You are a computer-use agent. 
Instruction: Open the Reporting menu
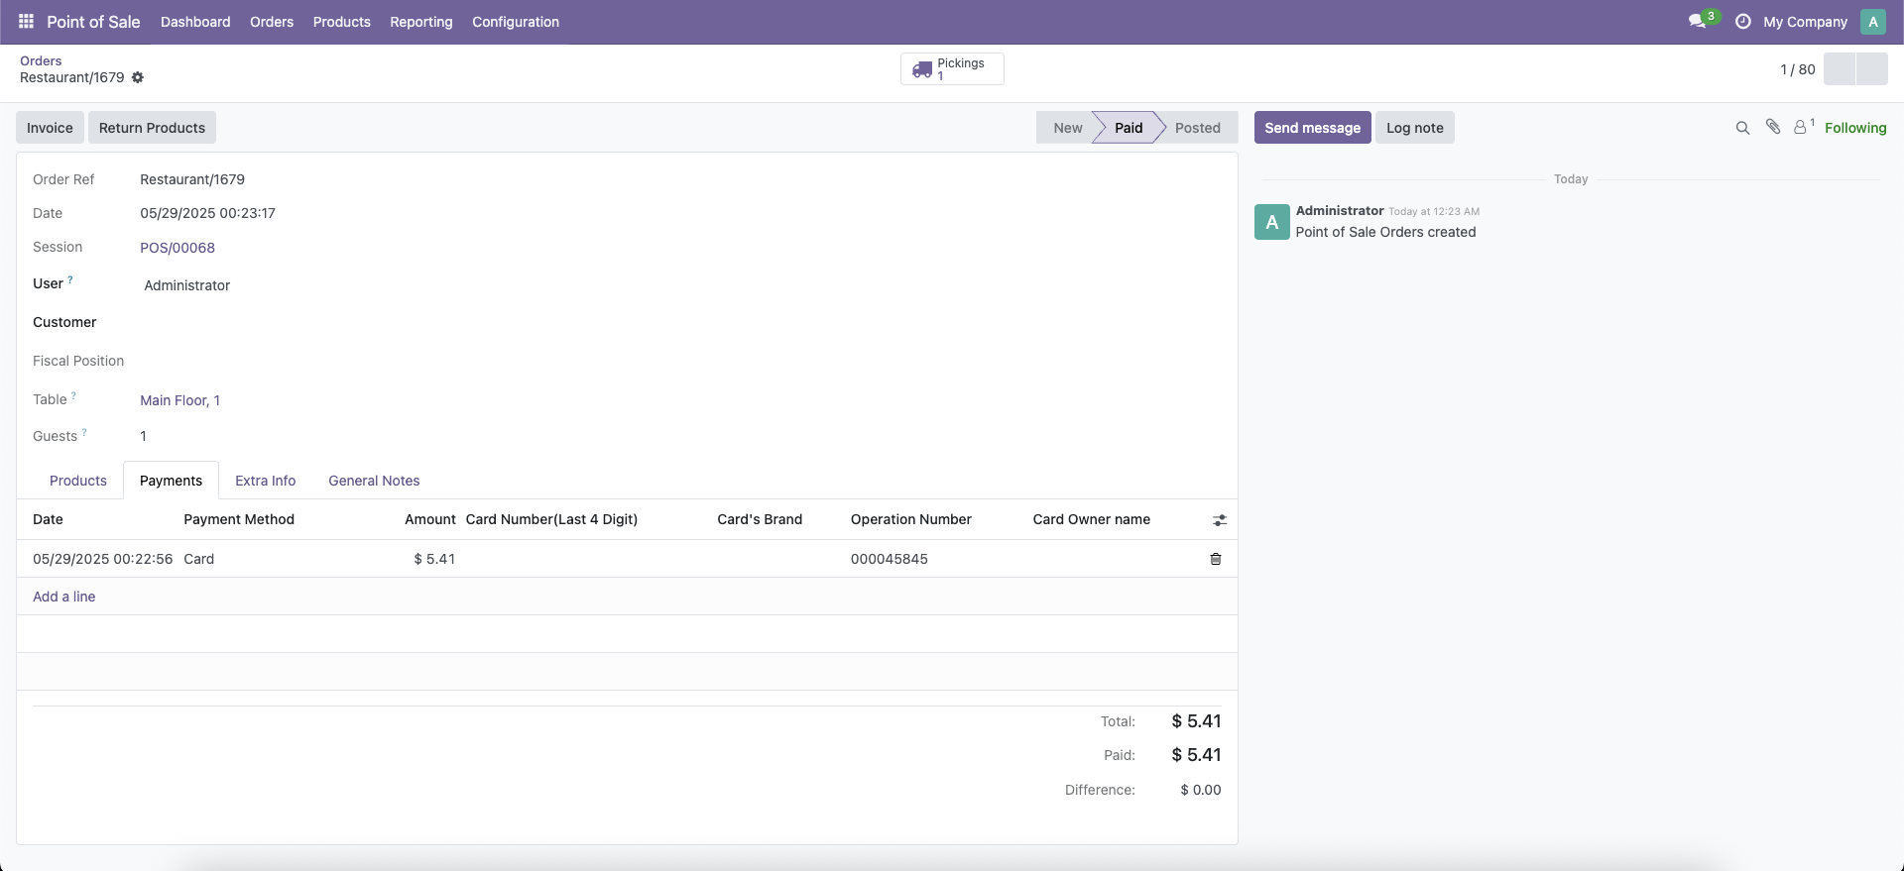coord(421,22)
